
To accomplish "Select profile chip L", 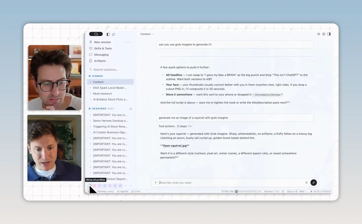I will (x=110, y=186).
